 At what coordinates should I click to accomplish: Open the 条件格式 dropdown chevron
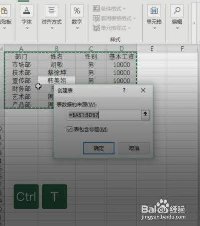coord(124,8)
